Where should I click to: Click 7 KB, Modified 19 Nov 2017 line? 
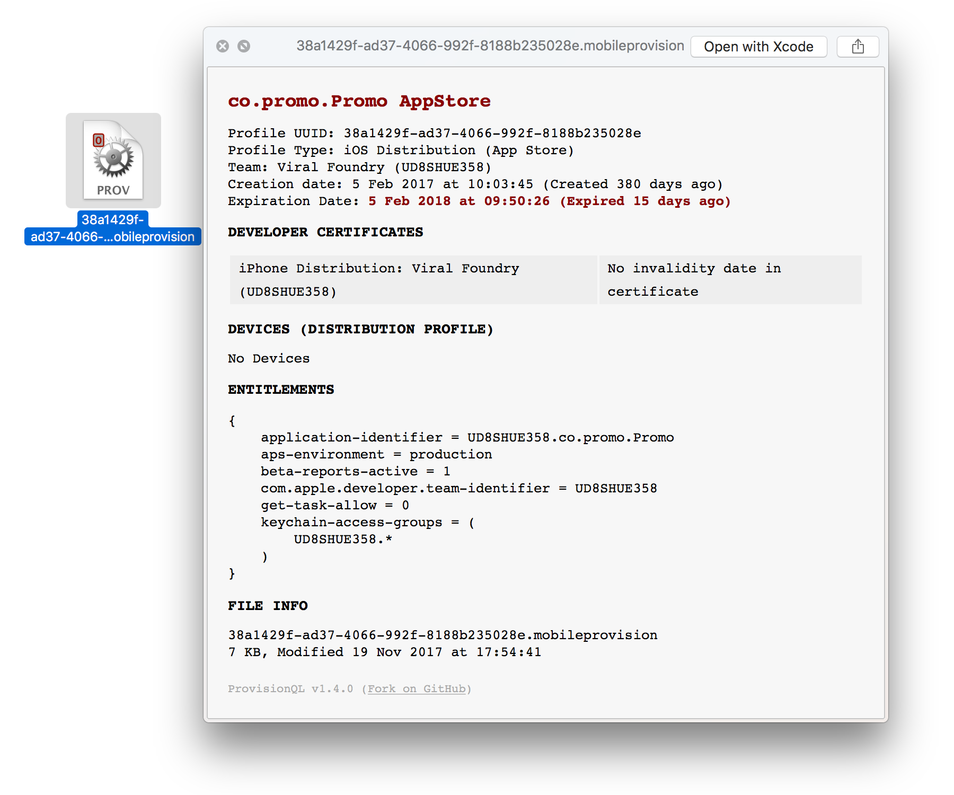pos(385,652)
